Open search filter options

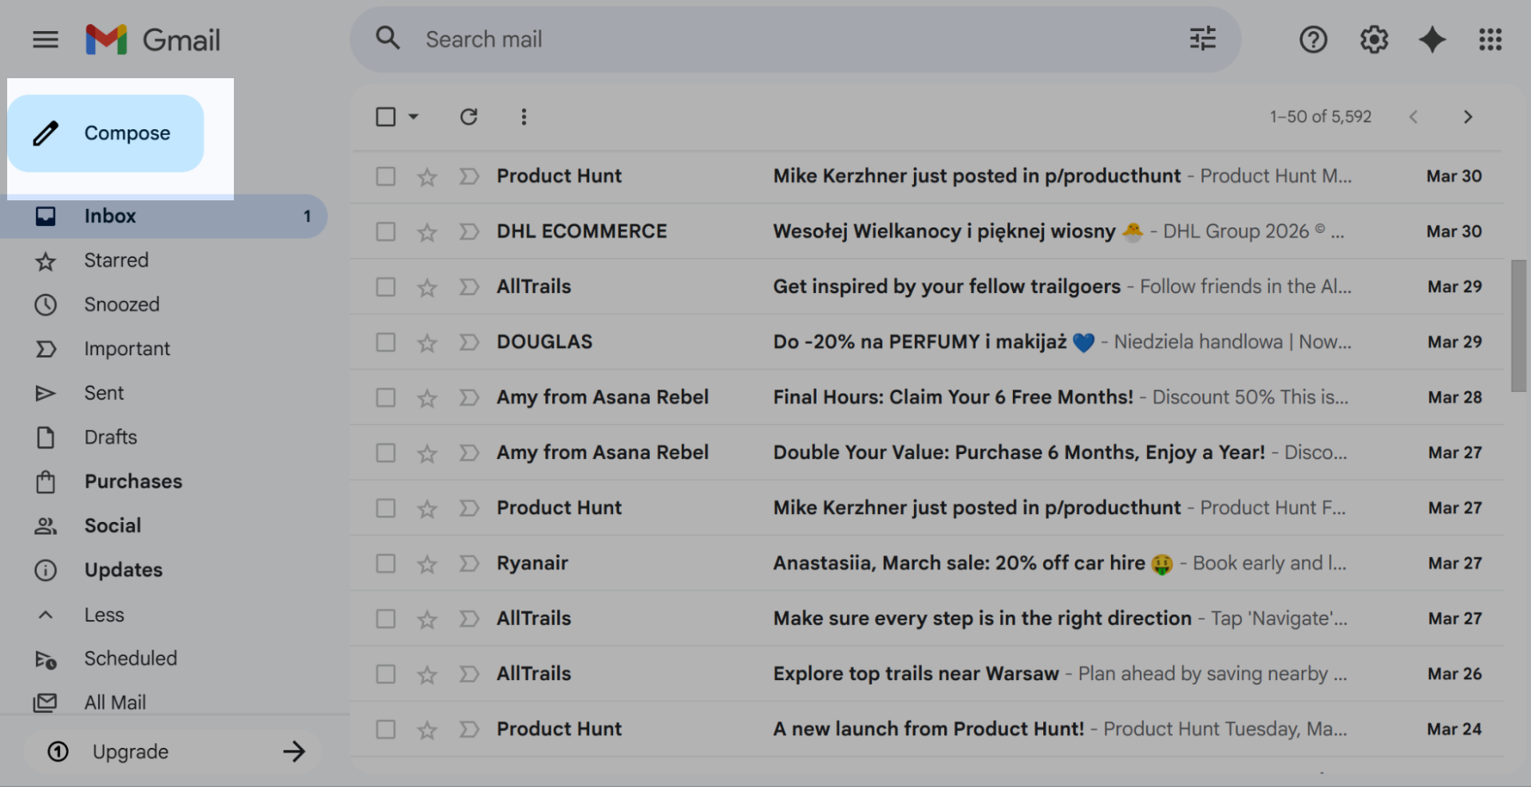1201,38
